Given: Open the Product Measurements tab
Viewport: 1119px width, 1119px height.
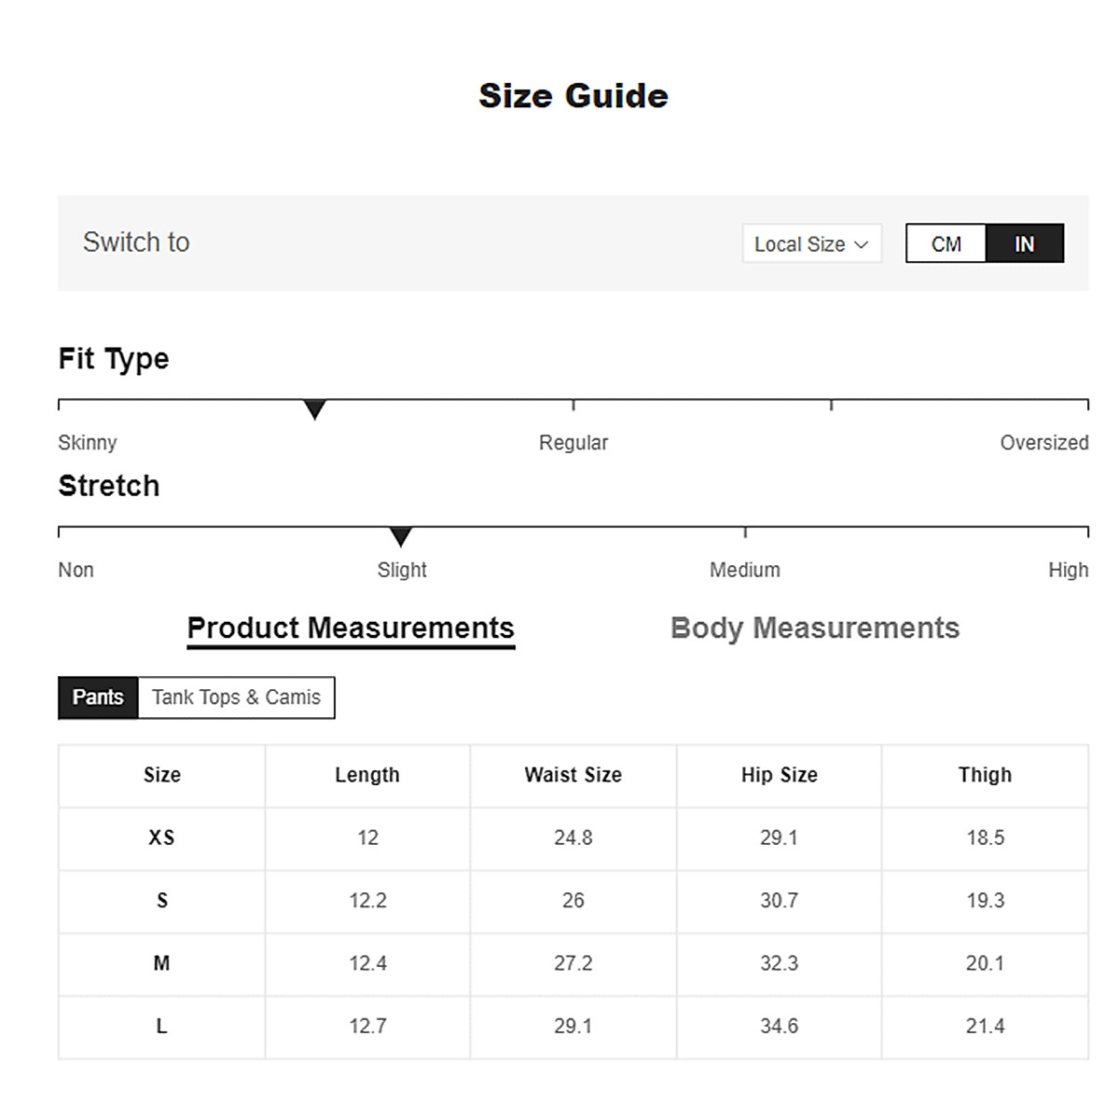Looking at the screenshot, I should [351, 629].
